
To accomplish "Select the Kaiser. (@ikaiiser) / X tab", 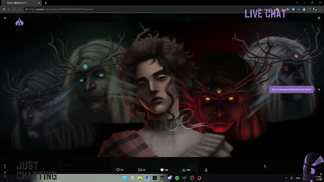I will point(21,3).
